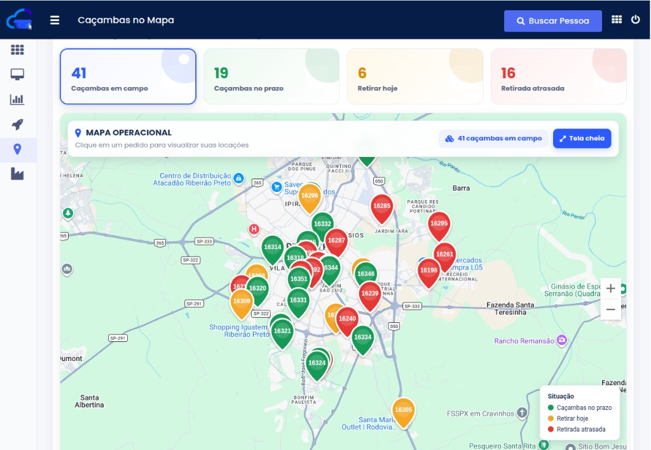Click orange marker 16296
This screenshot has height=450, width=651.
click(310, 196)
